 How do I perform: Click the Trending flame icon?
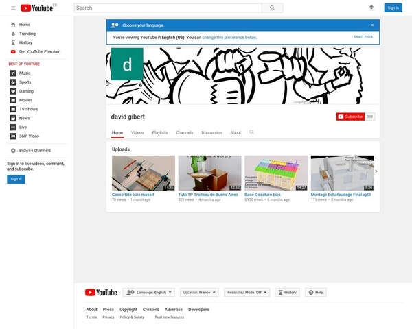[x=13, y=34]
